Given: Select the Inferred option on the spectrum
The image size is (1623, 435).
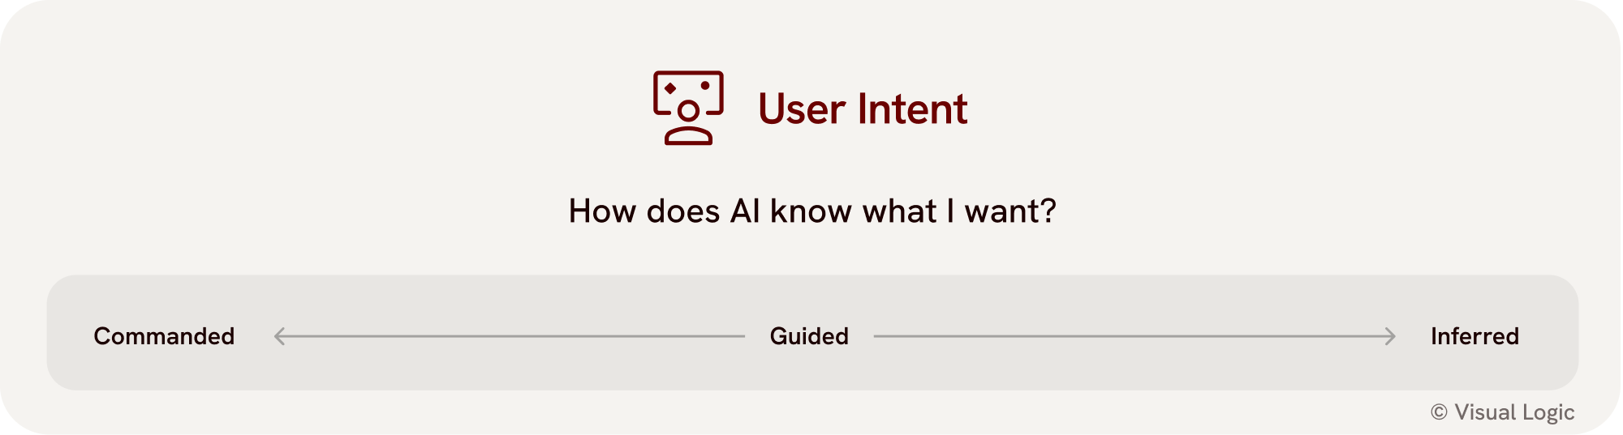Looking at the screenshot, I should click(x=1474, y=336).
